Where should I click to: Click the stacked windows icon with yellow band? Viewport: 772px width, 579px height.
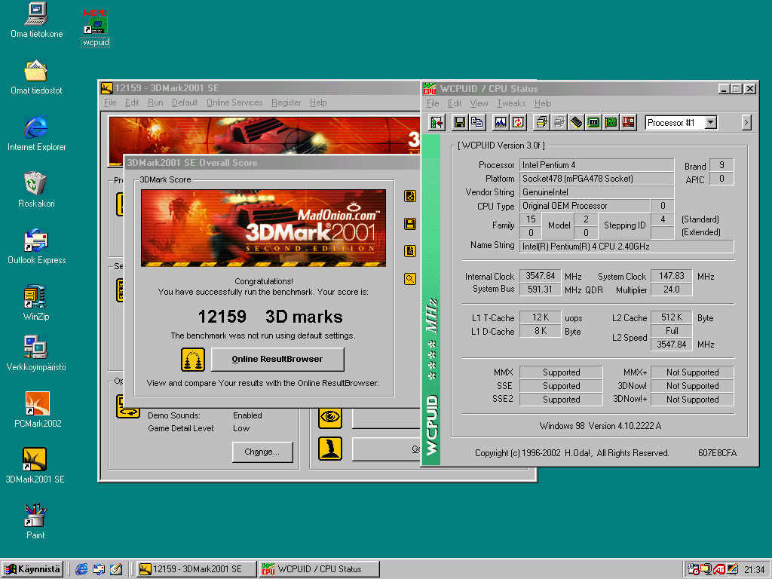coord(541,122)
